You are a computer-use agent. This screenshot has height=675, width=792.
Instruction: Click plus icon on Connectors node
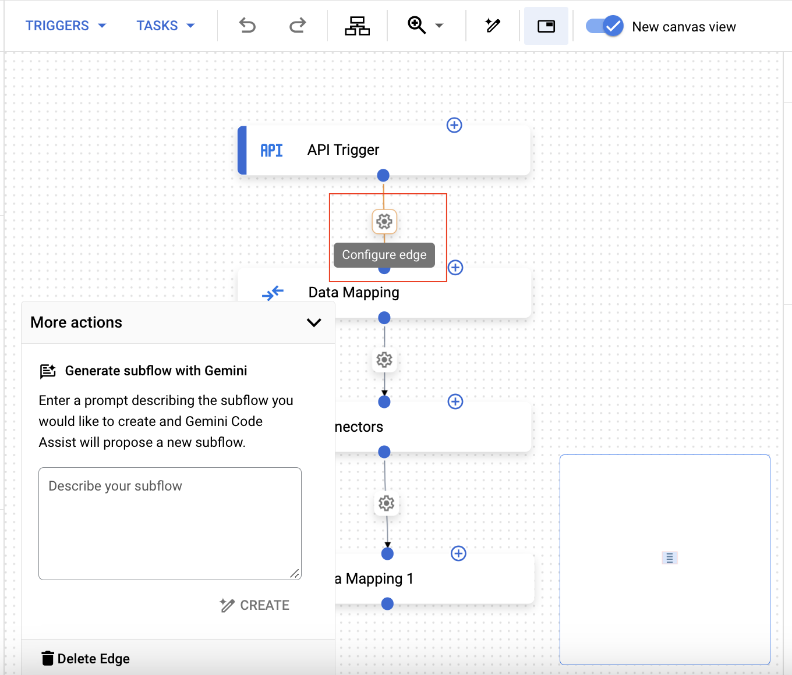point(455,402)
